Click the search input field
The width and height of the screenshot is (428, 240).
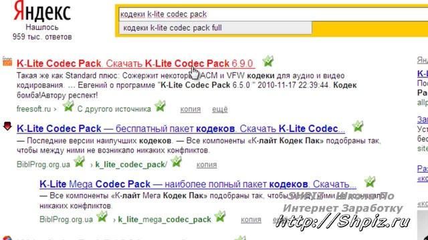pos(273,14)
